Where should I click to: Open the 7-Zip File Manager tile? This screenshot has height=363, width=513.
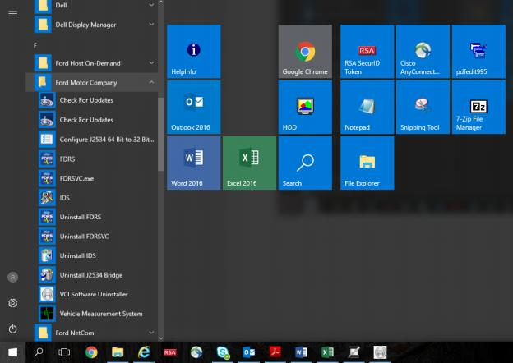[478, 108]
